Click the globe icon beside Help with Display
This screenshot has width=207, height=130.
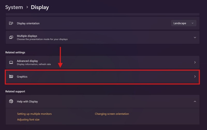click(x=11, y=102)
